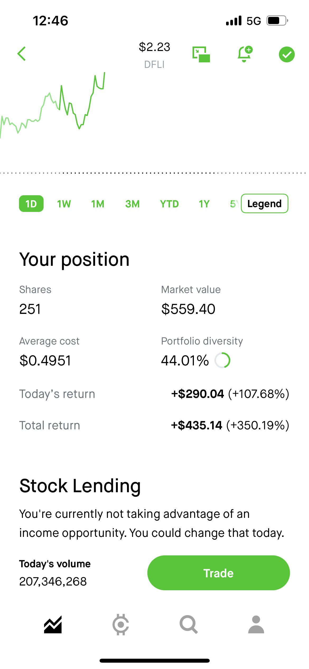Tap the Portfolio diversity ring indicator
309x669 pixels.
click(222, 360)
